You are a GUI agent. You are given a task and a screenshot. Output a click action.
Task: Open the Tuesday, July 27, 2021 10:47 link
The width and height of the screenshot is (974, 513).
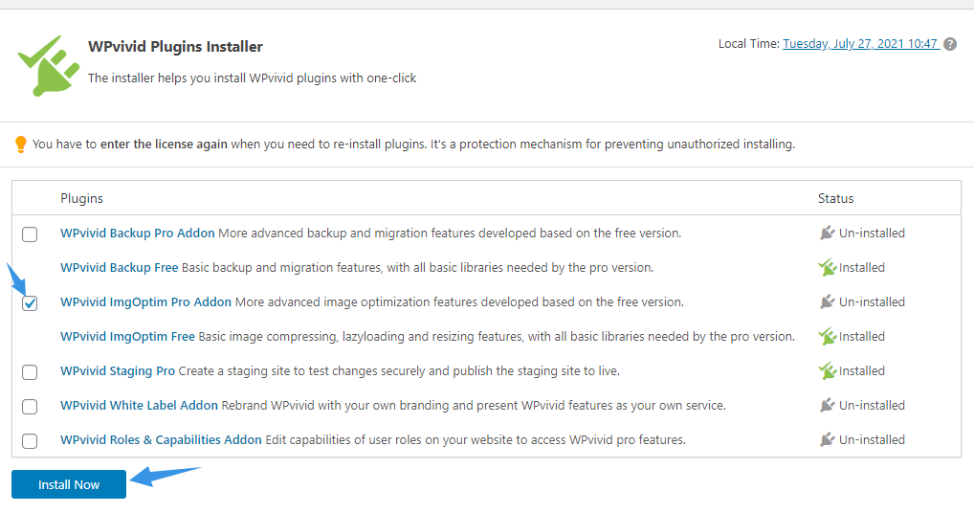point(860,43)
